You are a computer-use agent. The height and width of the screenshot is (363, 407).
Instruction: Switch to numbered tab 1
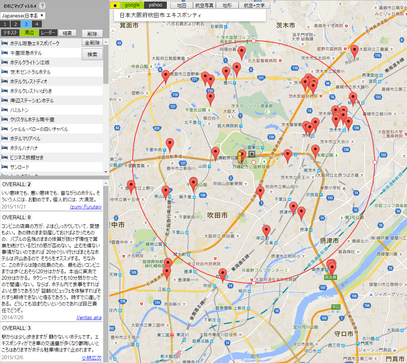[x=5, y=24]
